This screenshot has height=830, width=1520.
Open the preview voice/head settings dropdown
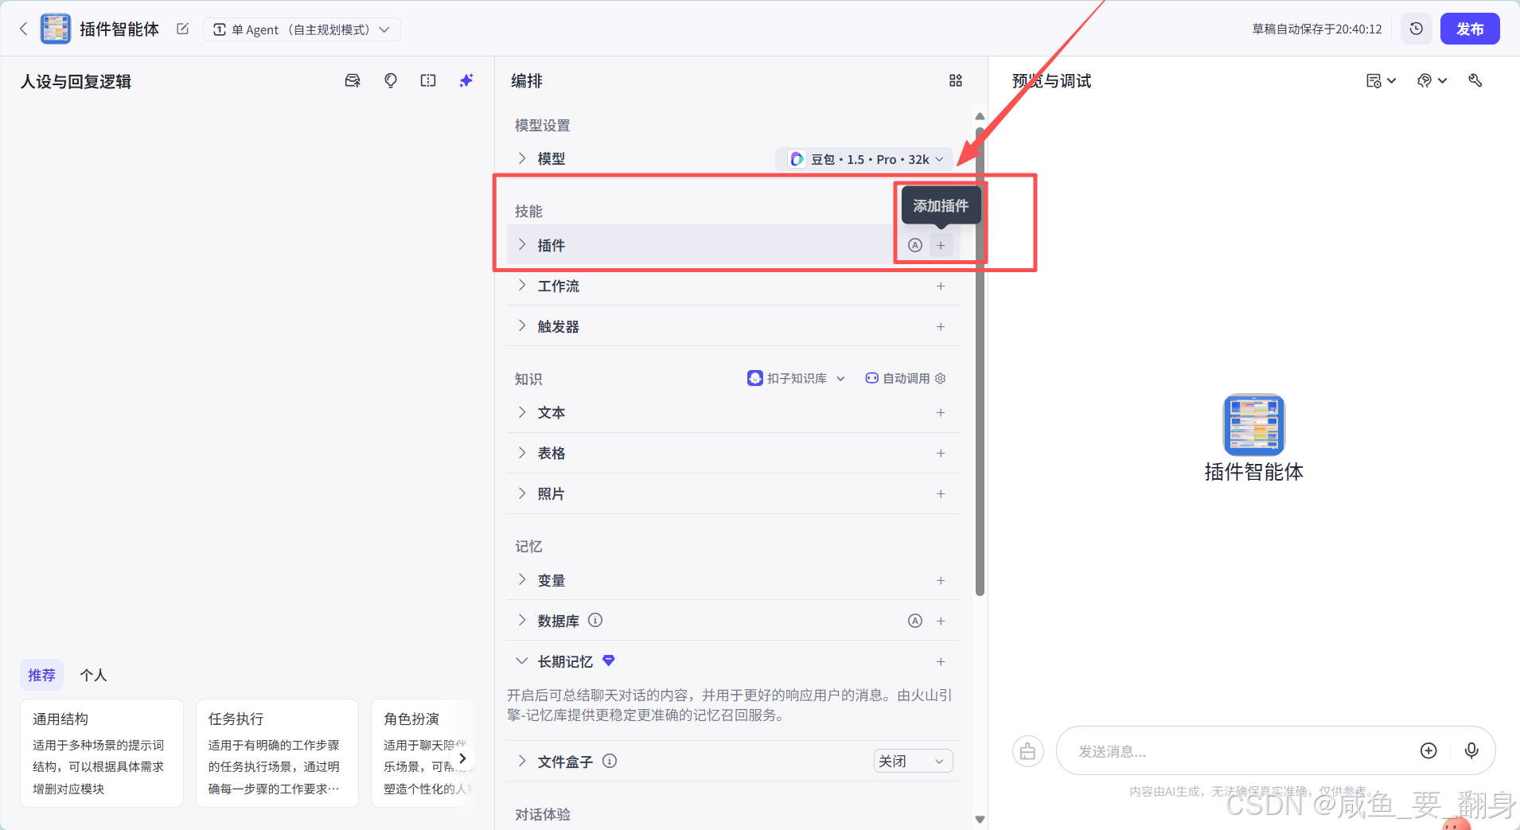1432,80
